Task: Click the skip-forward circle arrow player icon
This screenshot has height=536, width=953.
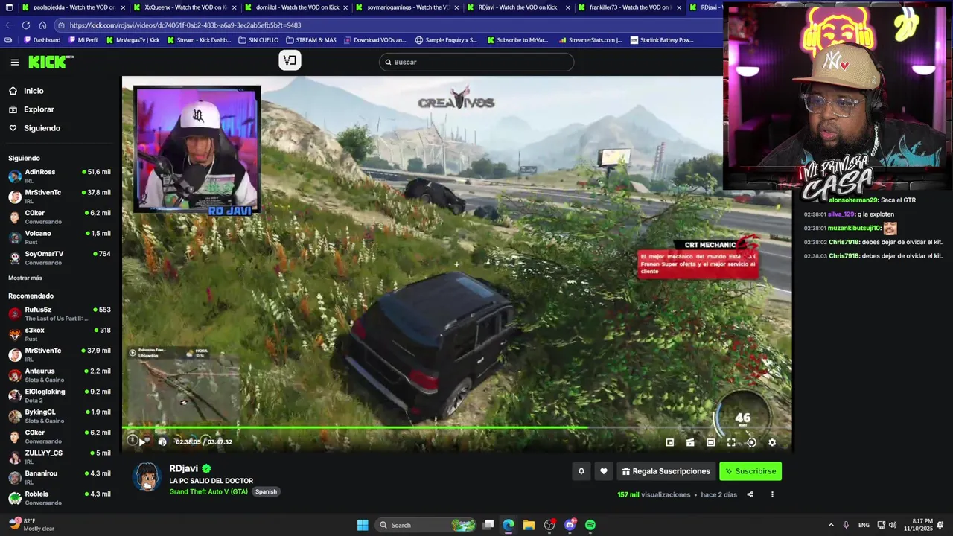Action: 751,442
